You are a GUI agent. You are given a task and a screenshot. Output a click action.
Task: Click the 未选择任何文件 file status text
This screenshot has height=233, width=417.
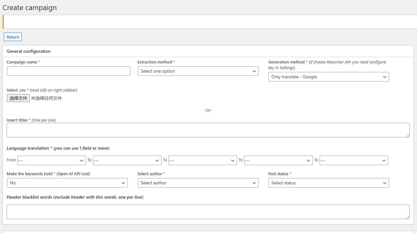46,98
